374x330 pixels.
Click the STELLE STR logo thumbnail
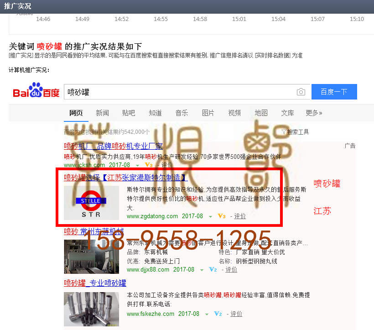(x=91, y=203)
